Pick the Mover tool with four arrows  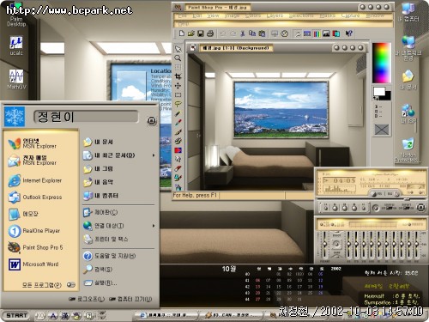click(178, 86)
